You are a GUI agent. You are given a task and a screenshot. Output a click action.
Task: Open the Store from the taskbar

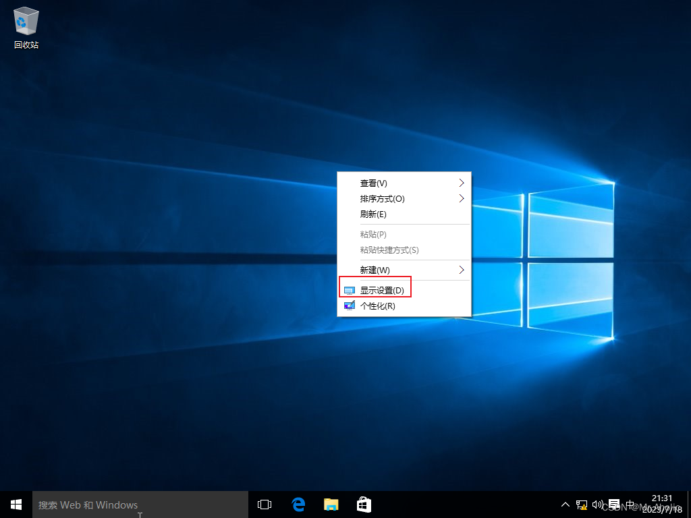tap(364, 505)
